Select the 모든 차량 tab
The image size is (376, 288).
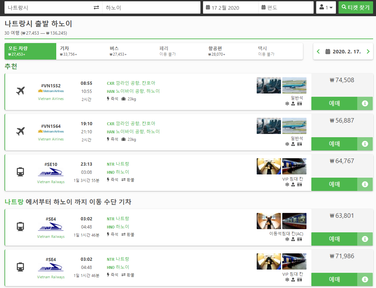coord(30,51)
